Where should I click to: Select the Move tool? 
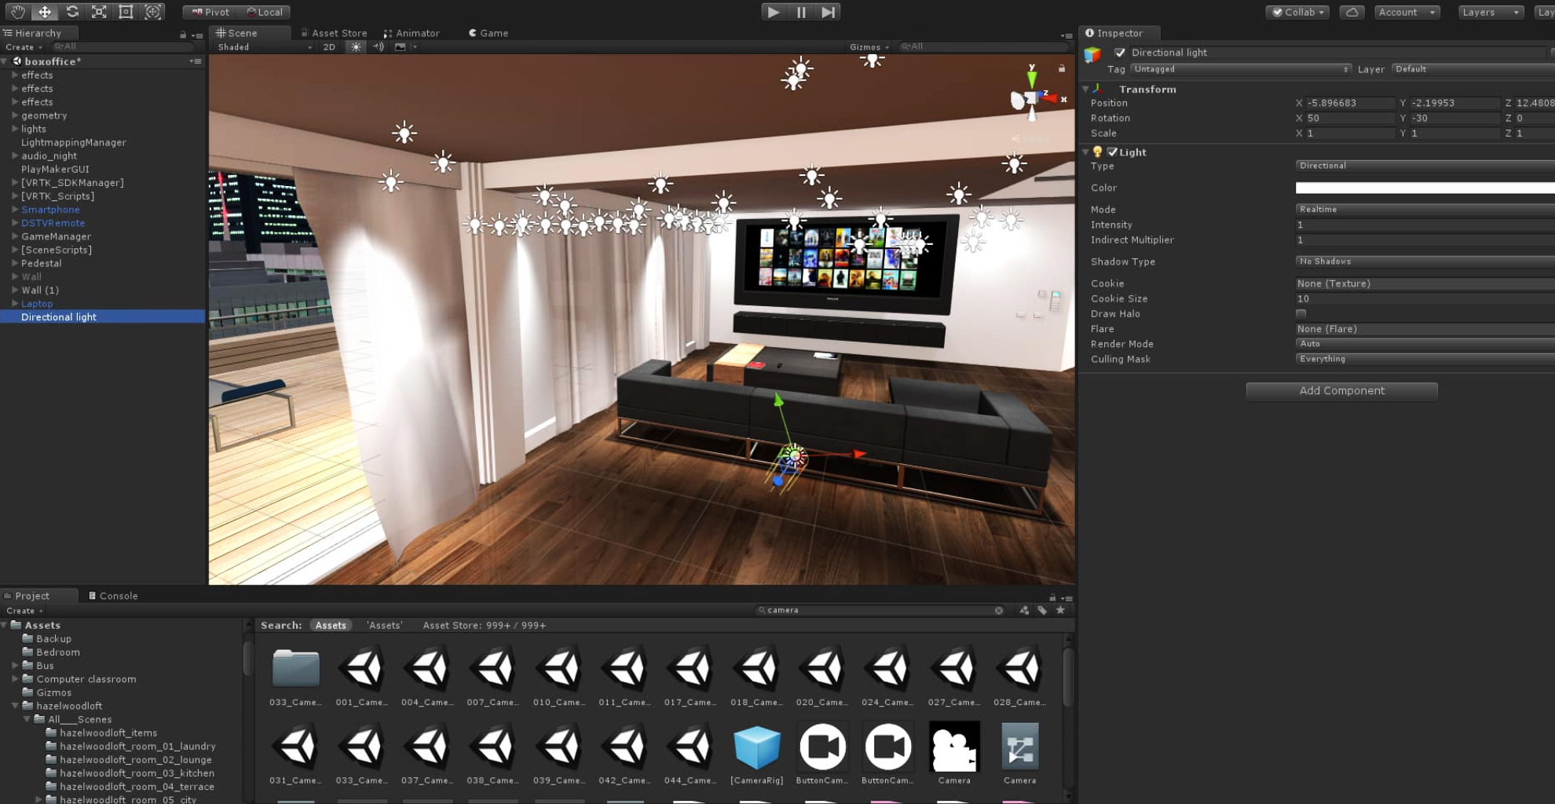(x=45, y=12)
